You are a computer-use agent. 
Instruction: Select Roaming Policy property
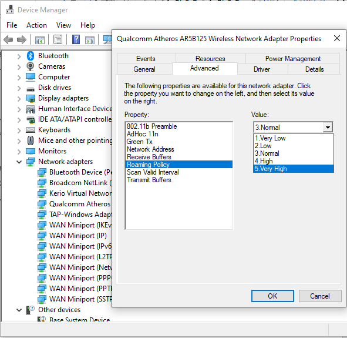click(x=179, y=165)
